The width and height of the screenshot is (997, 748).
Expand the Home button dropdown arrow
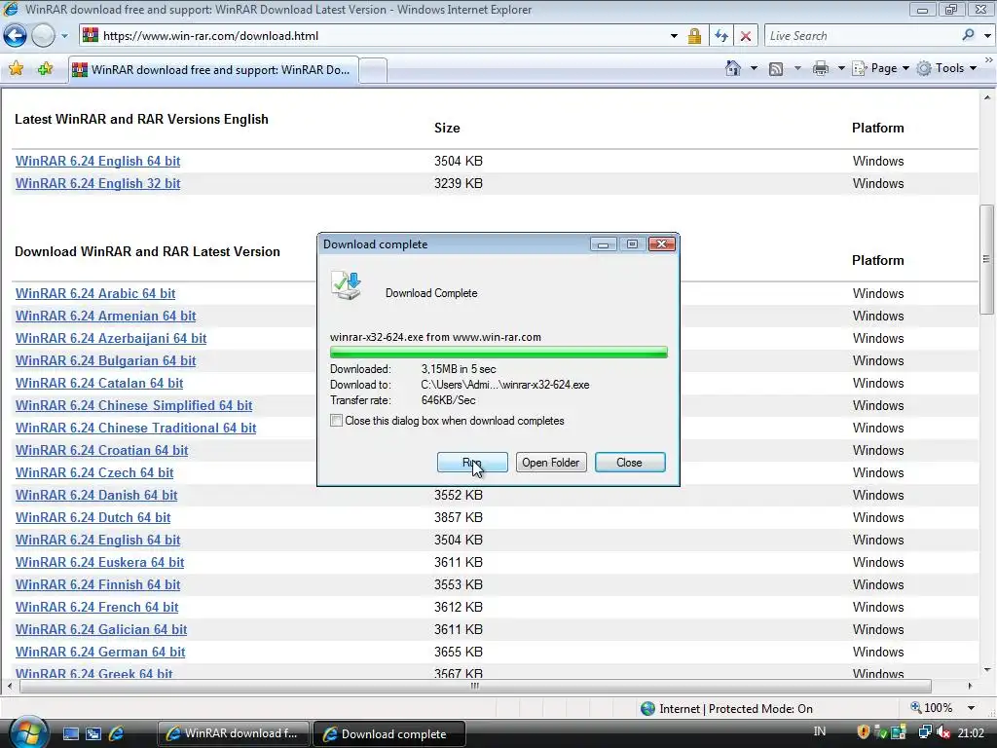755,68
